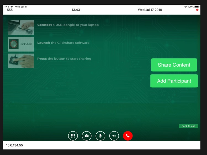Mute the microphone

[100, 136]
